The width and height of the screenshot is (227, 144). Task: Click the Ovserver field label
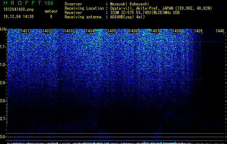click(73, 4)
